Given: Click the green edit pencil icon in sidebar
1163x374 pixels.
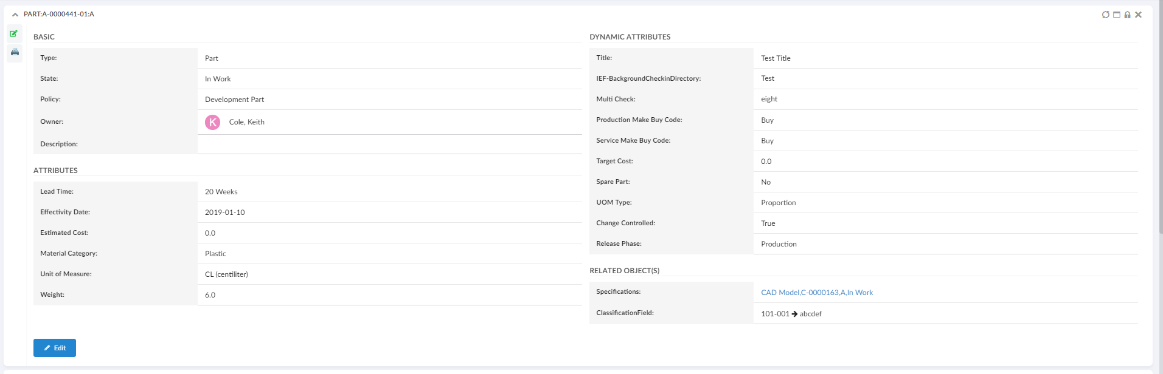Looking at the screenshot, I should [x=14, y=33].
